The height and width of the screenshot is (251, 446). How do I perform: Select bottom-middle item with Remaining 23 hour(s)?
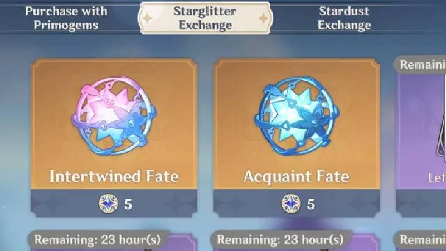[x=280, y=240]
